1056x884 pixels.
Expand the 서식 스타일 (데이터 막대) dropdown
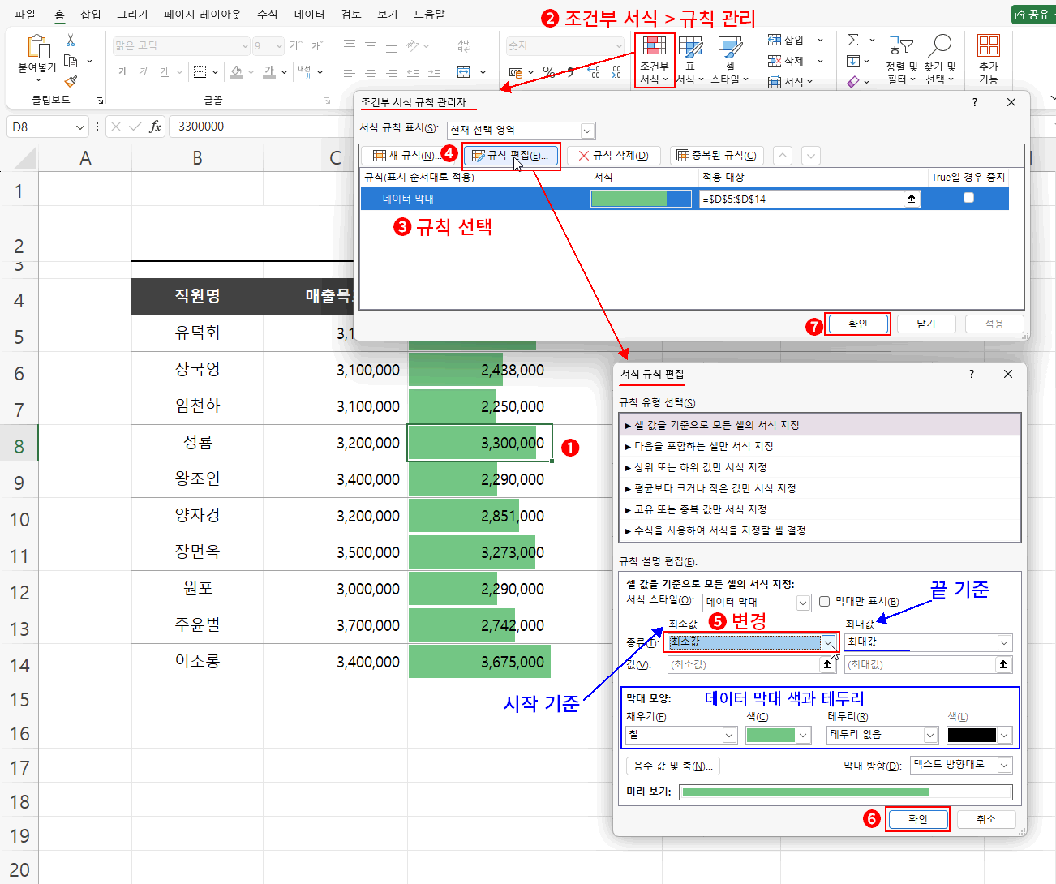click(803, 603)
